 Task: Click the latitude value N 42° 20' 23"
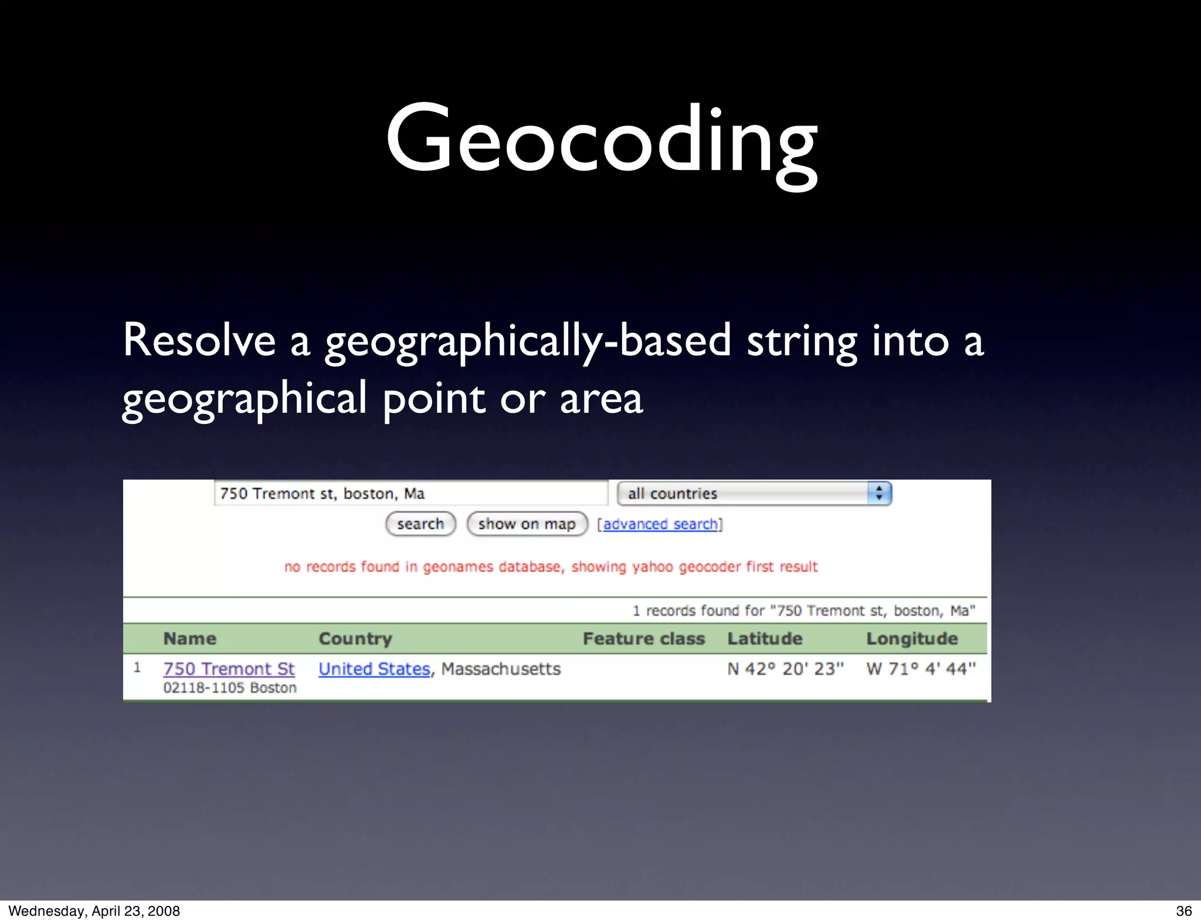(x=785, y=668)
